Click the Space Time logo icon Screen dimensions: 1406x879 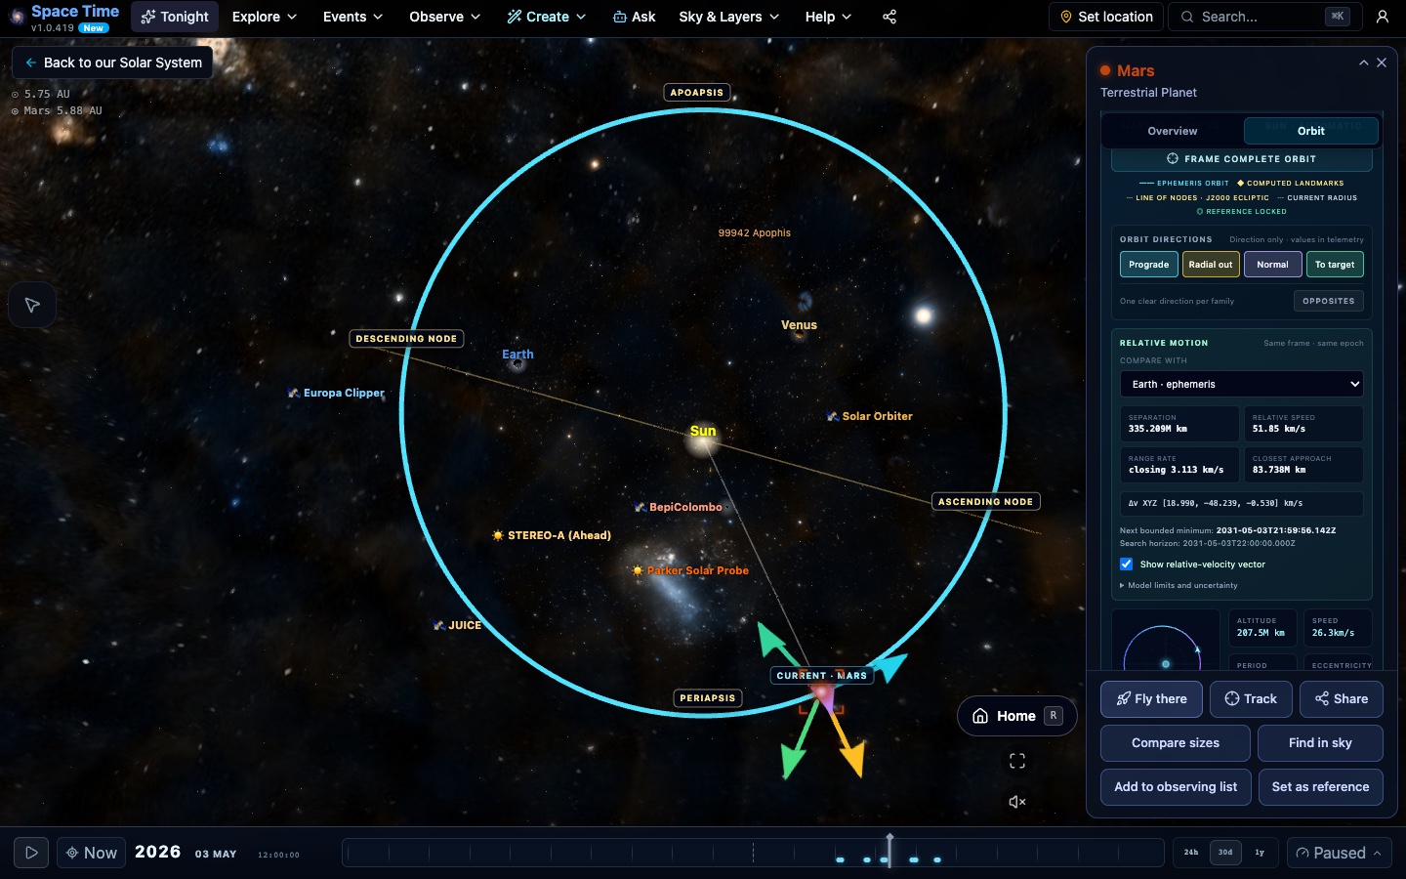[x=17, y=17]
